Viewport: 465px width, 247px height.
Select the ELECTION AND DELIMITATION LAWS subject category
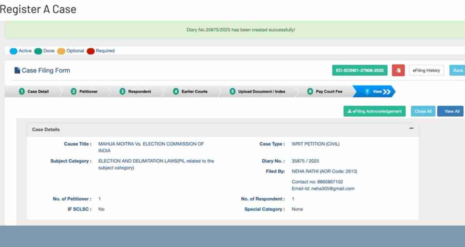point(156,165)
